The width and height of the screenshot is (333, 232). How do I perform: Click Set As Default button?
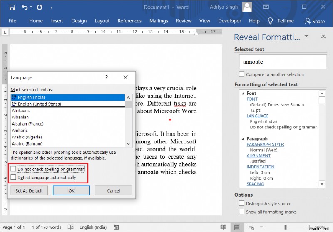click(x=29, y=191)
